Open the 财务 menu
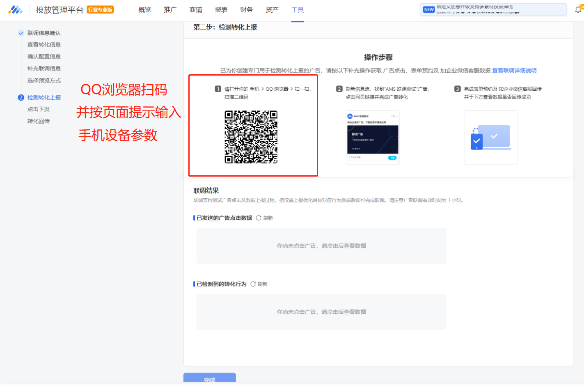 (246, 10)
